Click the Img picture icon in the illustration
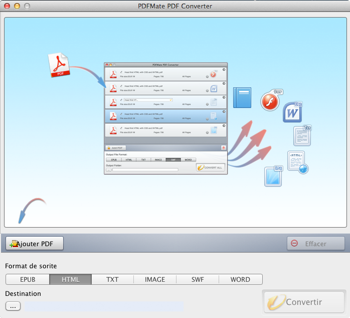This screenshot has width=350, height=318. click(x=273, y=176)
